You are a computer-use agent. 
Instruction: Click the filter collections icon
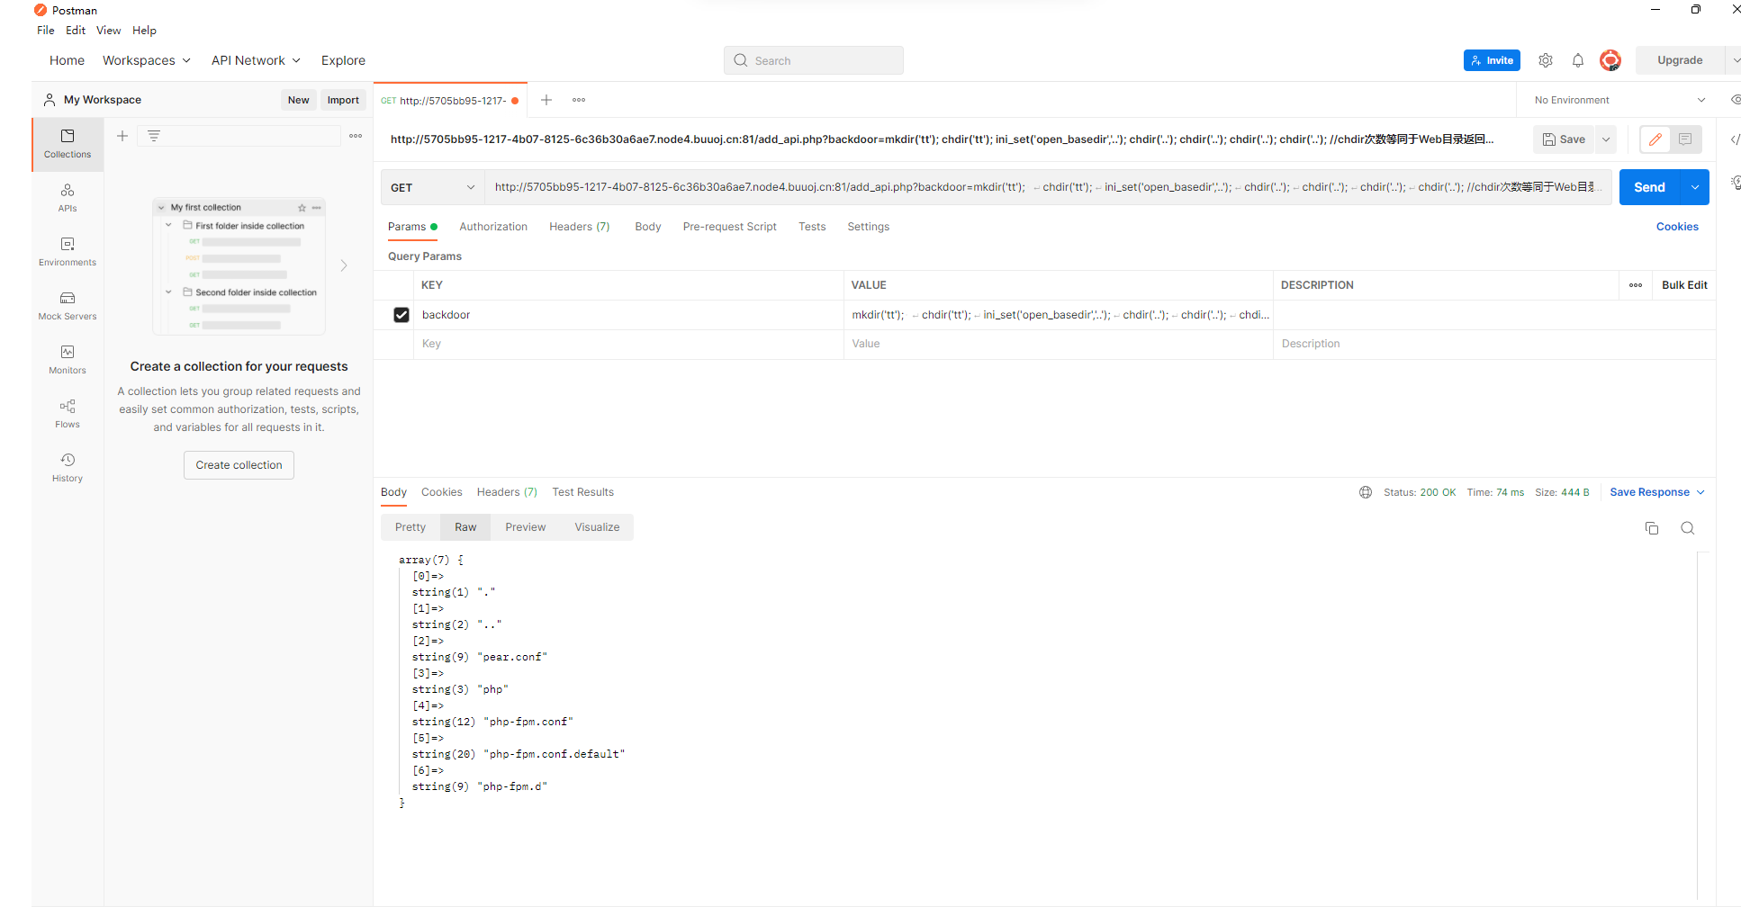pos(154,136)
